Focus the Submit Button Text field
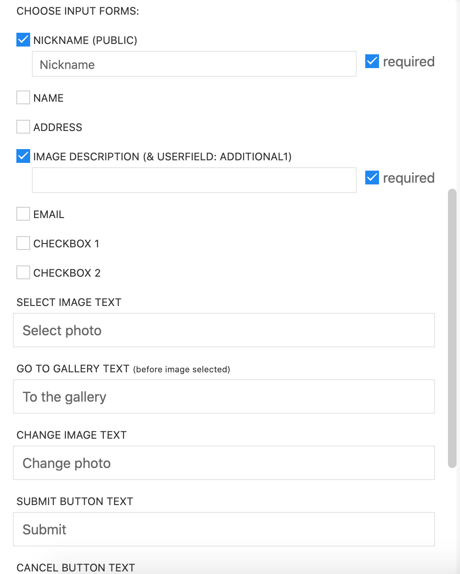 pos(224,529)
